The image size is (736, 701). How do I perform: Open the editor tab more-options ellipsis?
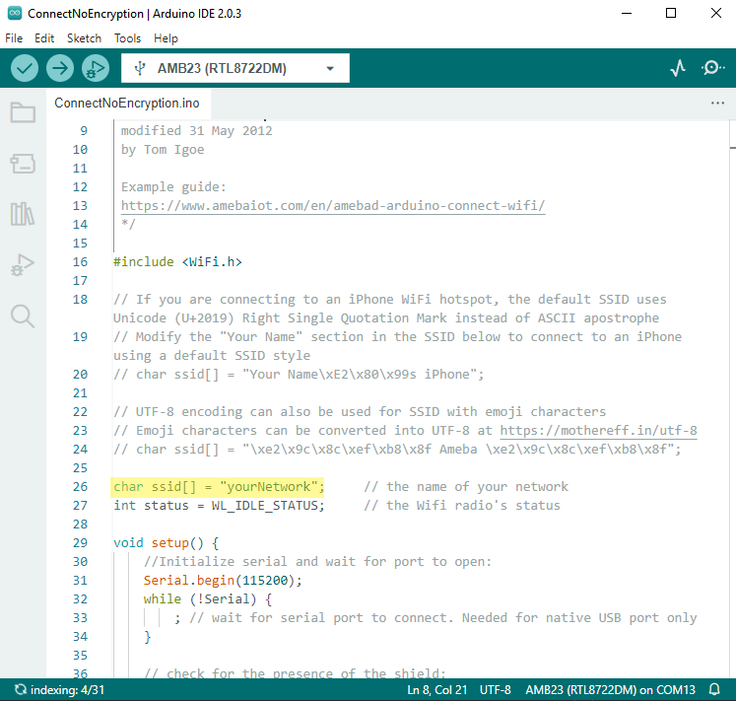click(717, 103)
